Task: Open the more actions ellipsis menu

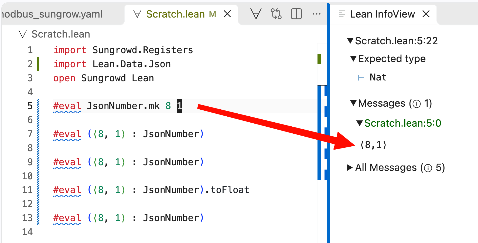Action: coord(316,14)
